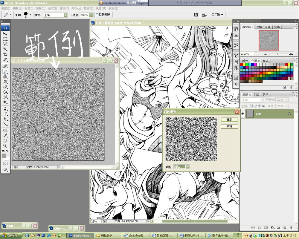Select the Rectangular Marquee tool

click(x=5, y=39)
